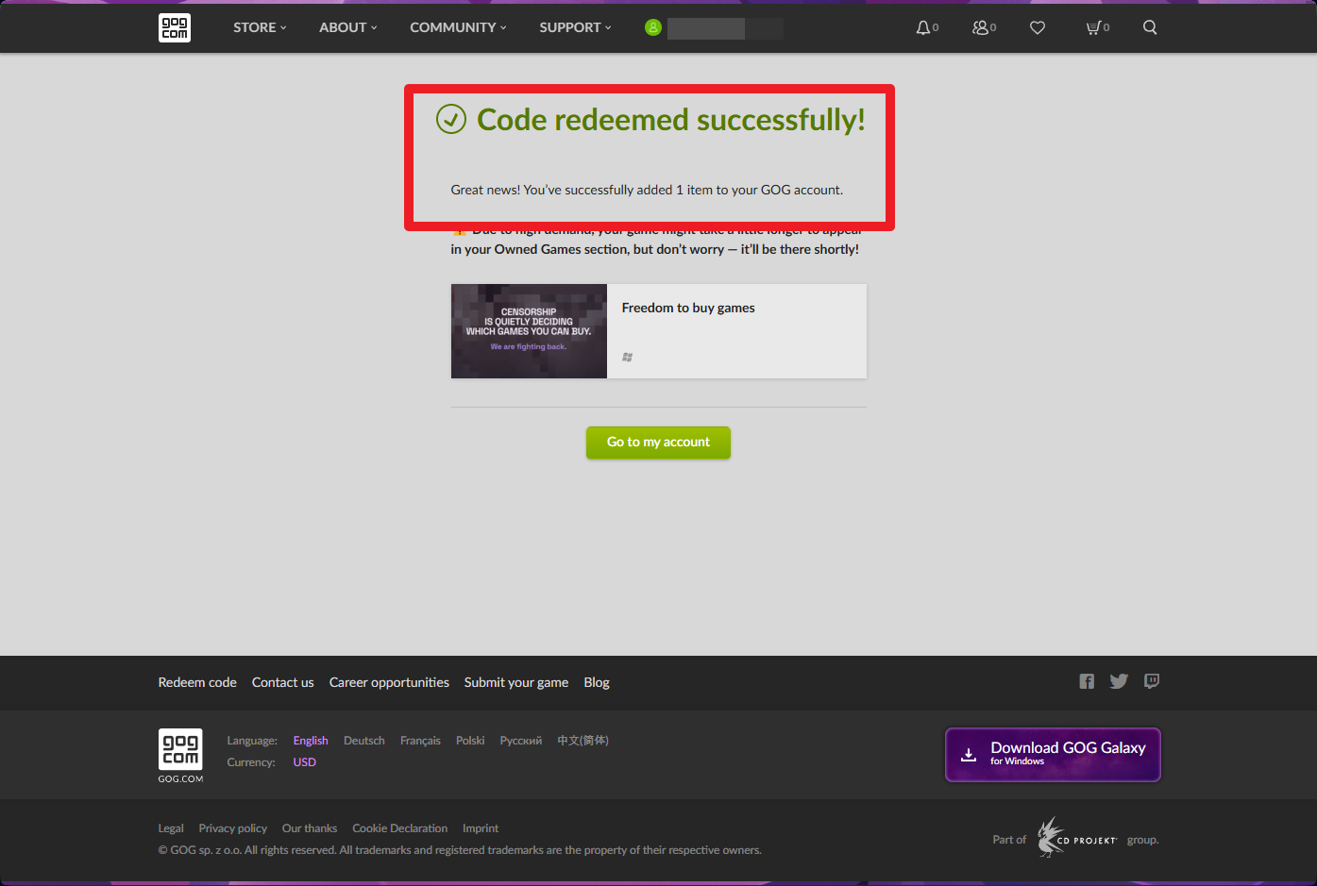
Task: Open Redeem code footer link
Action: 197,682
